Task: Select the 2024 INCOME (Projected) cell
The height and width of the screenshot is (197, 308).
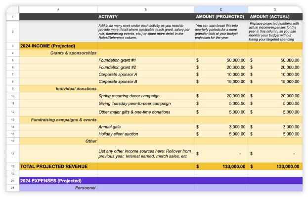Action: coord(58,46)
